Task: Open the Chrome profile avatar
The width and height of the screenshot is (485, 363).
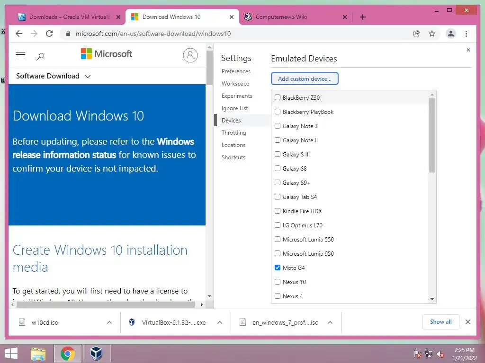Action: tap(451, 34)
